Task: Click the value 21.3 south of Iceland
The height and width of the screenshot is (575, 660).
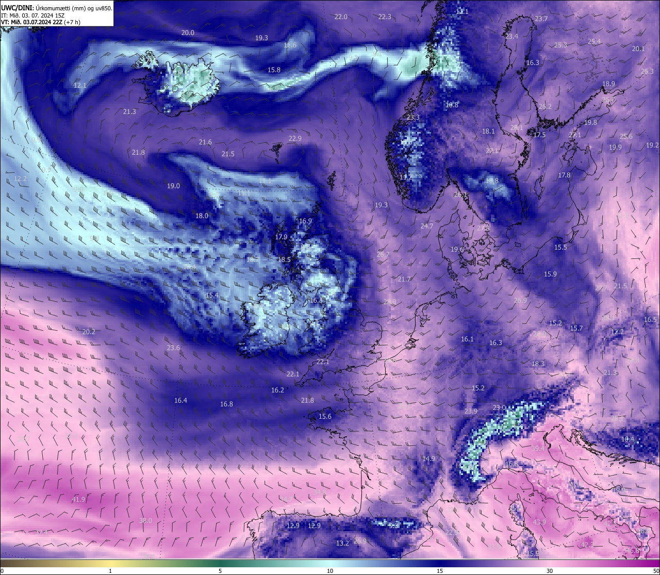Action: click(x=129, y=111)
